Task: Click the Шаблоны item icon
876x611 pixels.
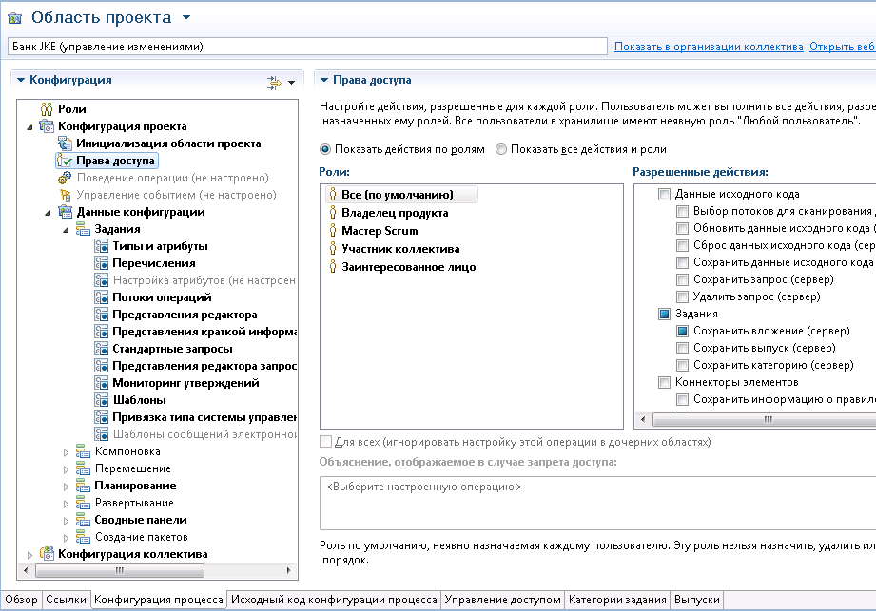Action: click(x=102, y=400)
